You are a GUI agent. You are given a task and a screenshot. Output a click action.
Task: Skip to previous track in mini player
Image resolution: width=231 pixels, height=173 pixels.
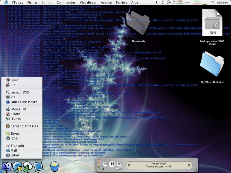click(x=105, y=164)
